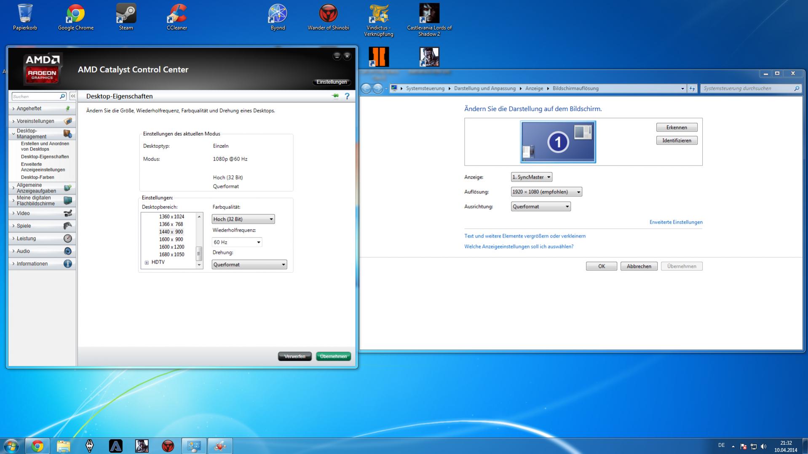This screenshot has width=808, height=454.
Task: Open Google Chrome desktop shortcut
Action: pos(76,17)
